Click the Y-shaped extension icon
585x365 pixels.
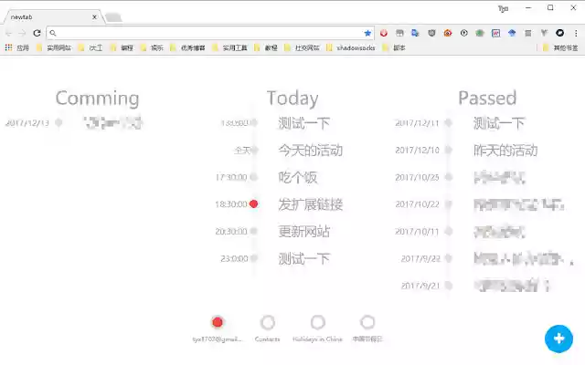tap(544, 33)
